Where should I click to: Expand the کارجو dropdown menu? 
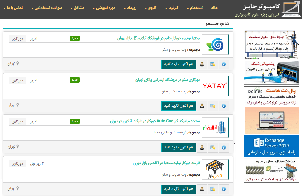click(x=150, y=8)
